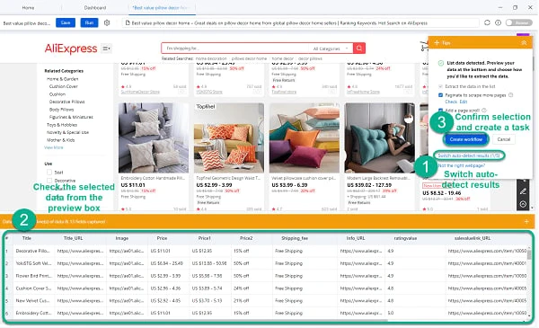Open the Decorative Pillows category link
539x328 pixels.
pos(66,102)
